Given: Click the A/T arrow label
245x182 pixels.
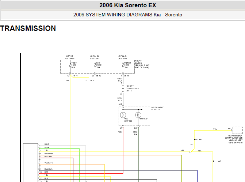Looking at the screenshot, I should [x=200, y=139].
